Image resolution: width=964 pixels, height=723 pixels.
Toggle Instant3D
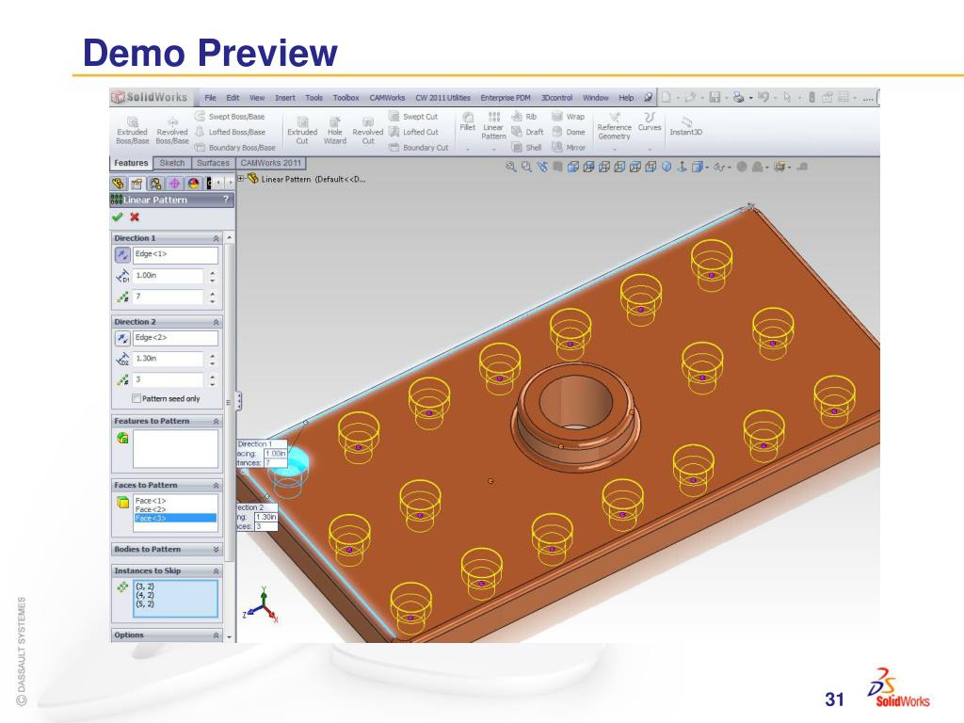(x=685, y=126)
